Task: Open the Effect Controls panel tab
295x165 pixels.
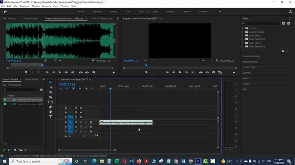Action: coord(9,18)
